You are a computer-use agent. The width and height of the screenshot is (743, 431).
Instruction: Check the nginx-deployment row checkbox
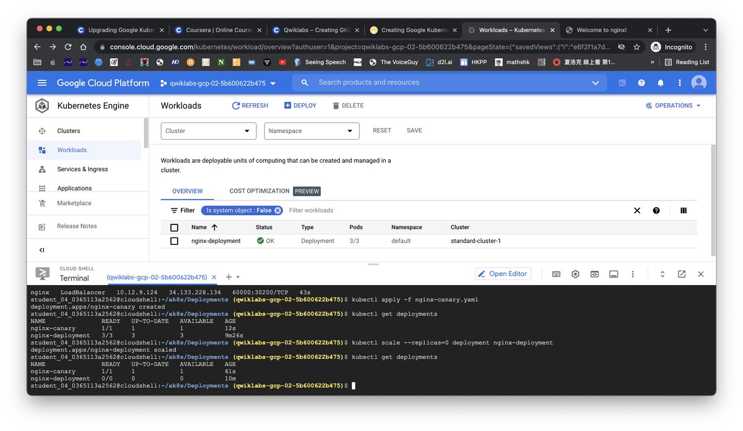(x=174, y=241)
